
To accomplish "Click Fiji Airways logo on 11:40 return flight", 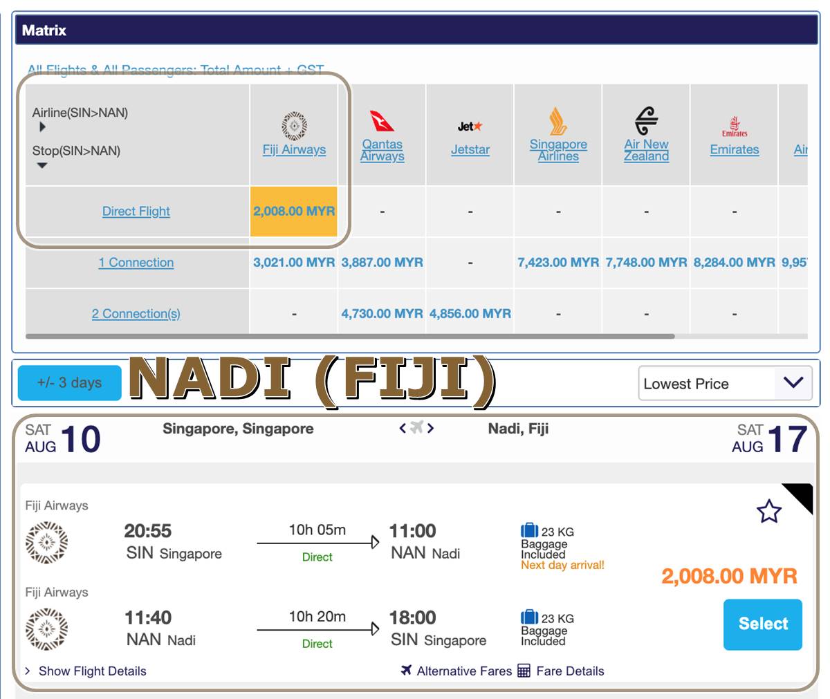I will 46,629.
